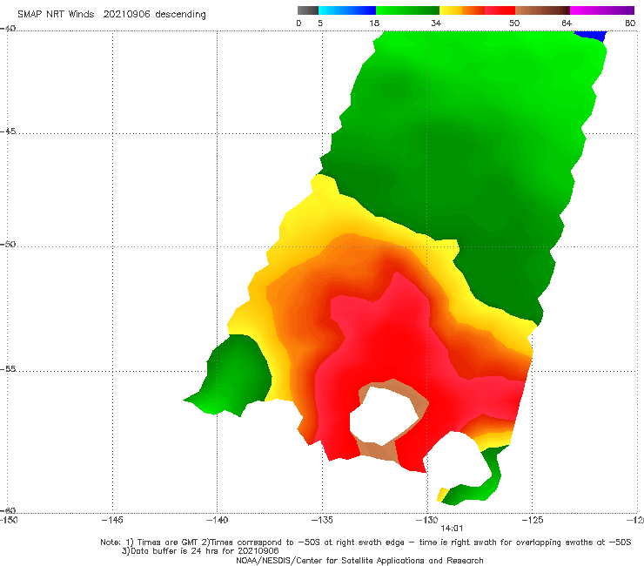Click the title text 'SMAP NRT Winds'
Viewport: 644px width, 566px height.
tap(56, 14)
